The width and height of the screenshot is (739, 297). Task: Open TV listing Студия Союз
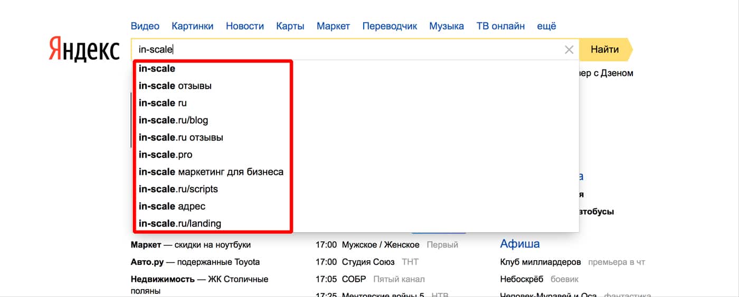(x=369, y=262)
